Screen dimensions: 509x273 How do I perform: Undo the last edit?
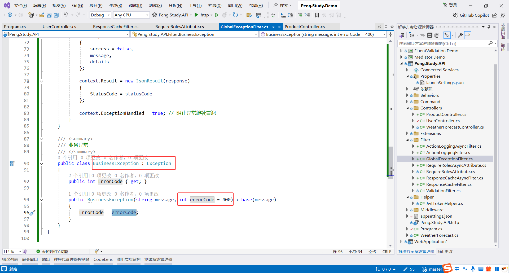pyautogui.click(x=66, y=15)
